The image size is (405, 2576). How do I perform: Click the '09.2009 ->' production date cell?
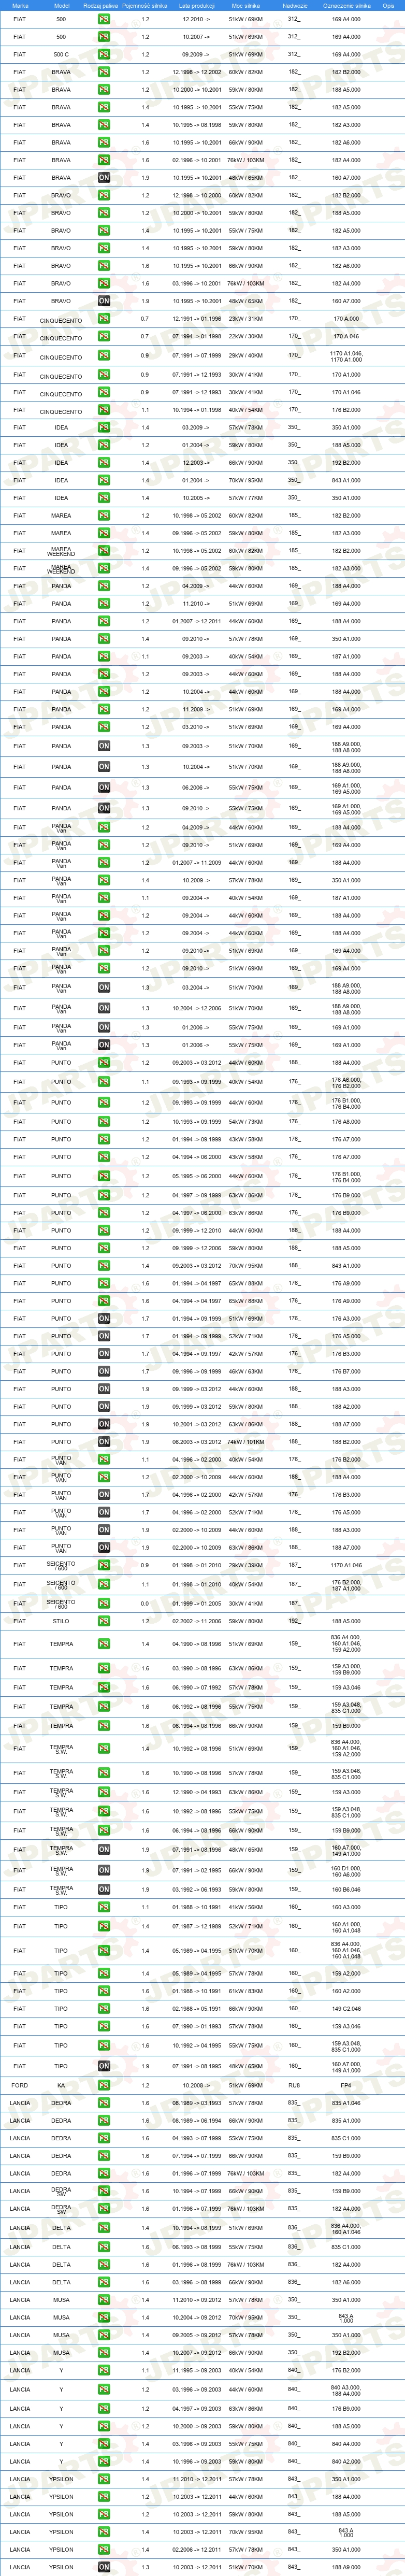click(196, 54)
